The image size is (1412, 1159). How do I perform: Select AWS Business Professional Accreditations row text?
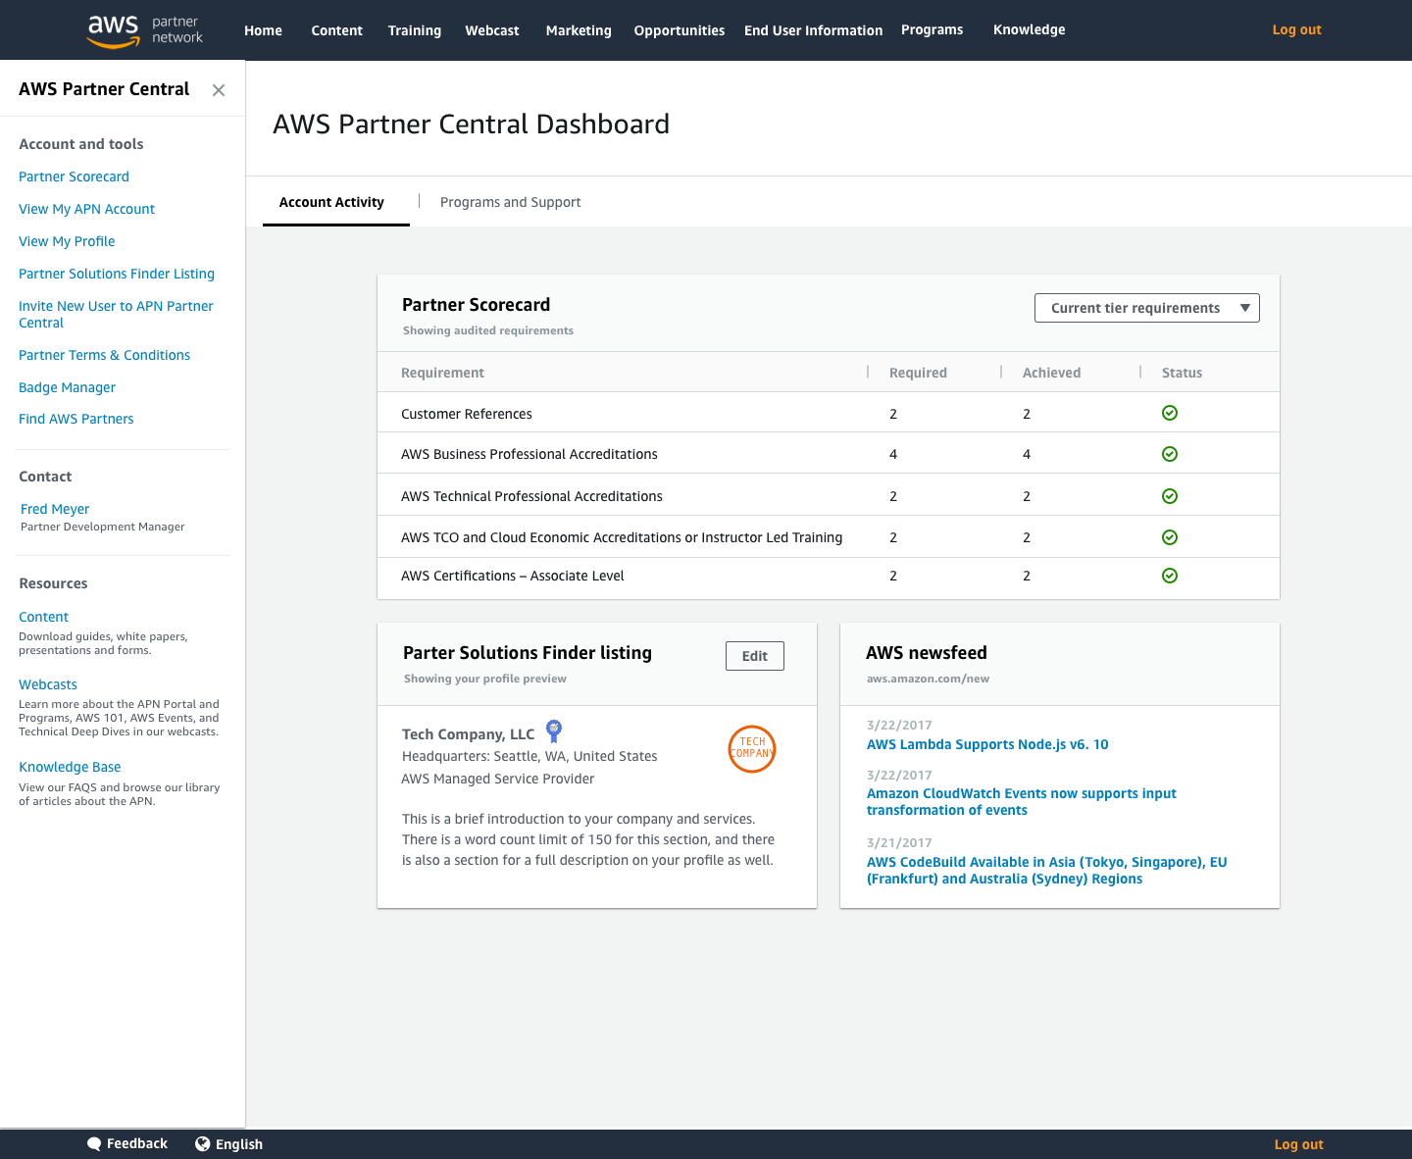pos(529,454)
